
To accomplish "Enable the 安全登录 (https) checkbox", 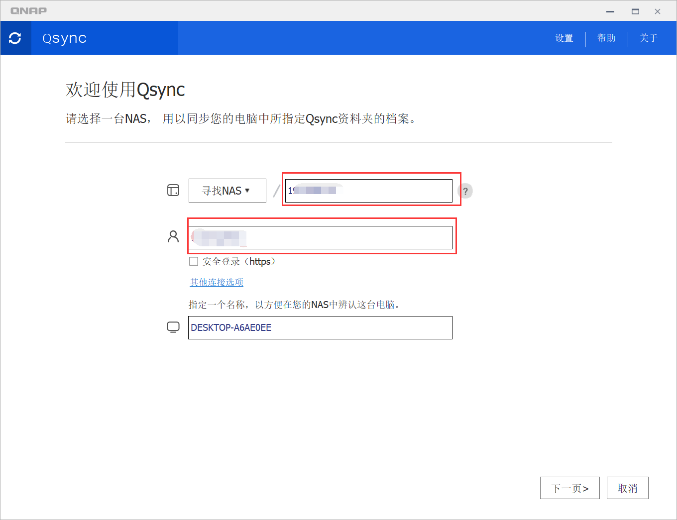I will [x=194, y=261].
